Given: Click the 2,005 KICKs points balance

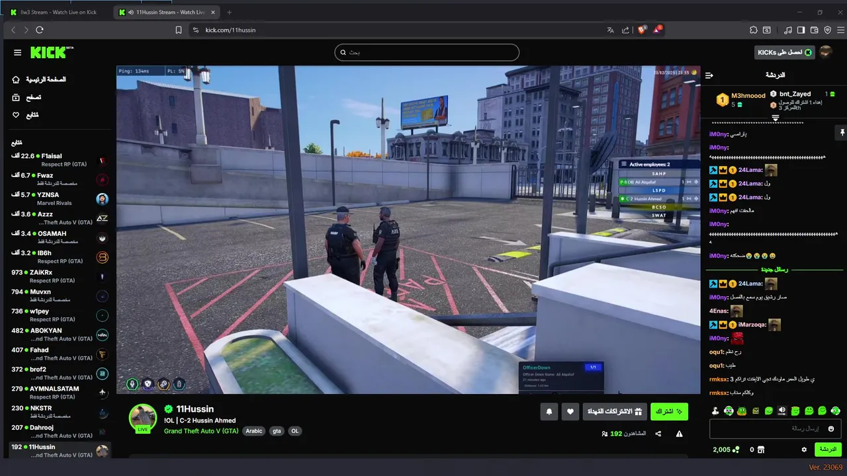Looking at the screenshot, I should pos(726,450).
